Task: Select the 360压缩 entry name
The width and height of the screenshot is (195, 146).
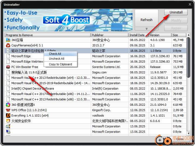Action: (17, 40)
